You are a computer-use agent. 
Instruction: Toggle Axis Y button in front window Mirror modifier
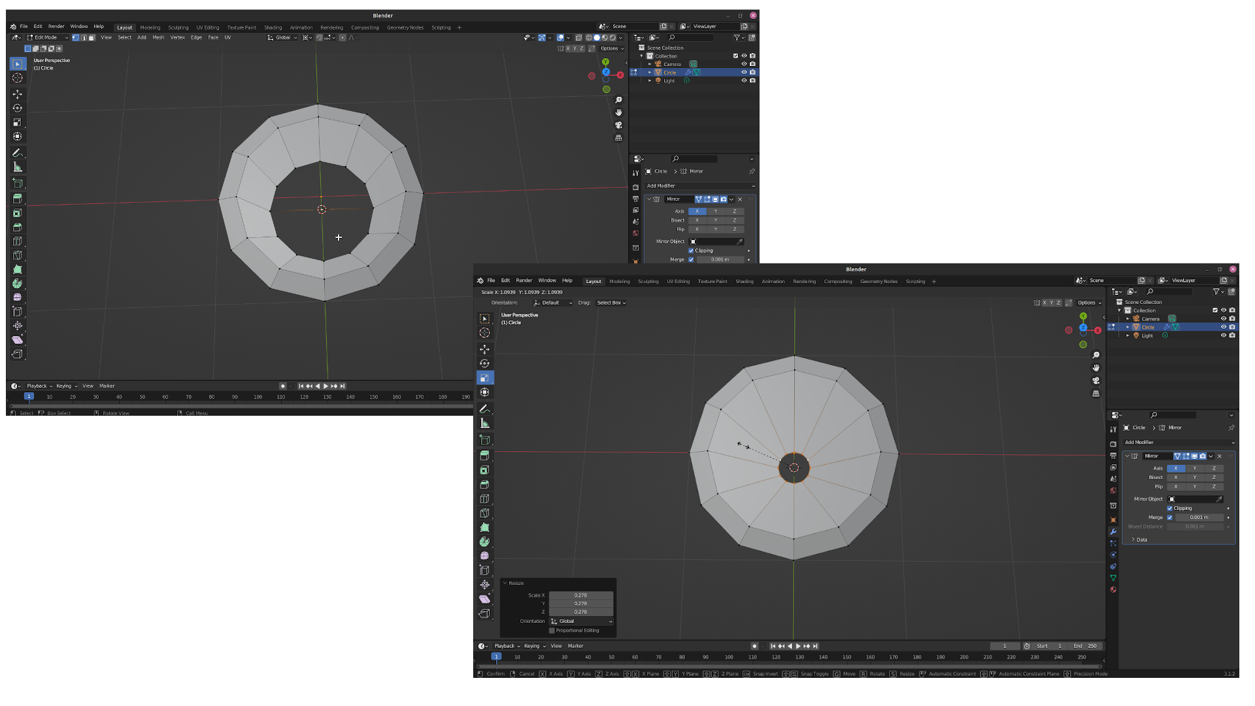coord(1195,468)
